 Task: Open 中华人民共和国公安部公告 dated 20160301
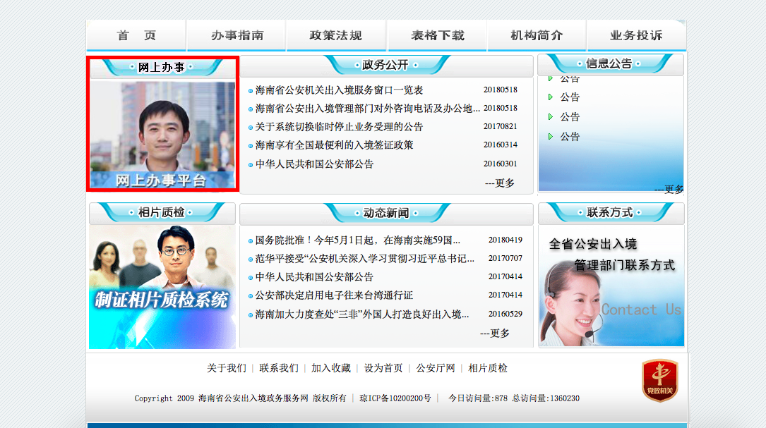[x=314, y=164]
